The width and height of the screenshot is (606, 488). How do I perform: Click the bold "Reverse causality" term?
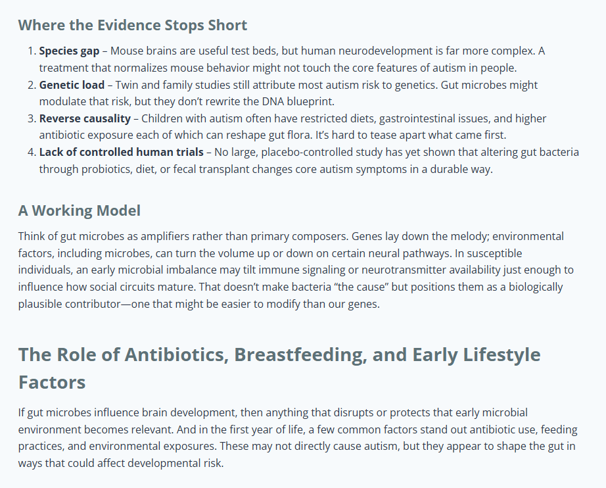86,118
